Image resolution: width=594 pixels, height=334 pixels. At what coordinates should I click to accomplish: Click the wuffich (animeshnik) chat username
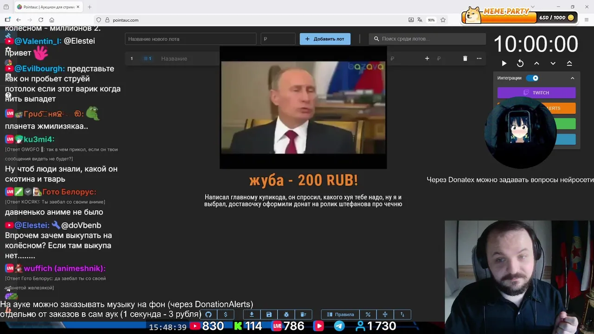(65, 269)
